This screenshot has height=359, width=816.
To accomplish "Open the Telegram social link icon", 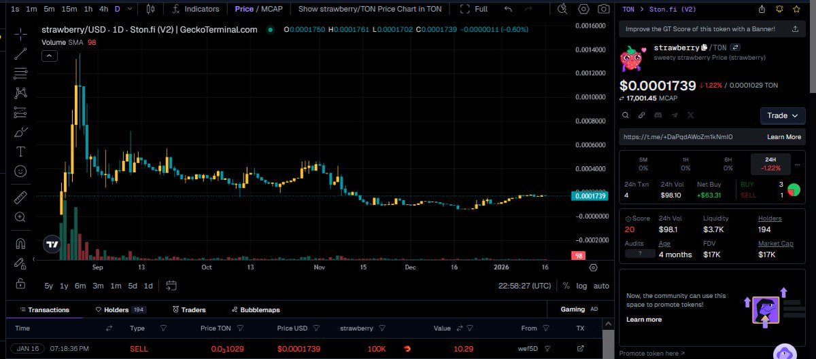I will click(x=674, y=115).
